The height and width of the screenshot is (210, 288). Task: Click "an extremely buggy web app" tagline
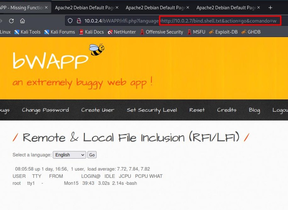coord(83,82)
